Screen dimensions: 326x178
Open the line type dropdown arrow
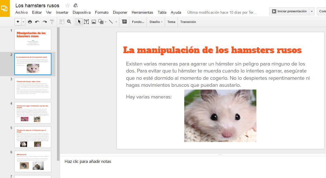click(x=116, y=22)
